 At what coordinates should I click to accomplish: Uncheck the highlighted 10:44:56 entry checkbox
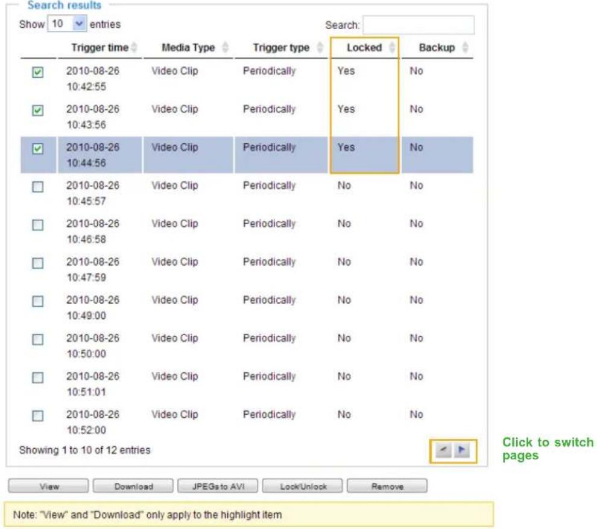38,149
